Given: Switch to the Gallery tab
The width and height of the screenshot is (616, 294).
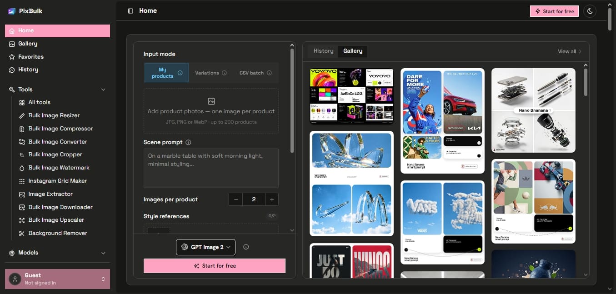Looking at the screenshot, I should coord(353,51).
